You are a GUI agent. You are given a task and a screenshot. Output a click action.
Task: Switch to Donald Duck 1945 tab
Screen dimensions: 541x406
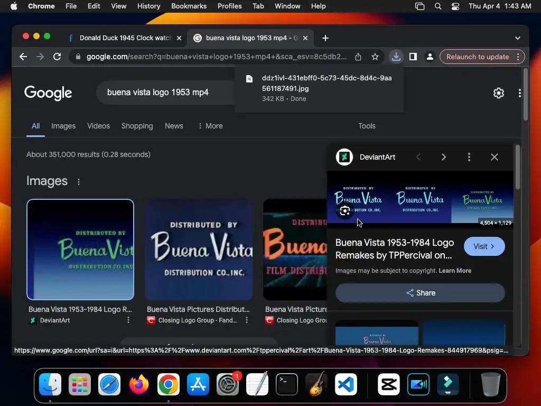pyautogui.click(x=125, y=38)
